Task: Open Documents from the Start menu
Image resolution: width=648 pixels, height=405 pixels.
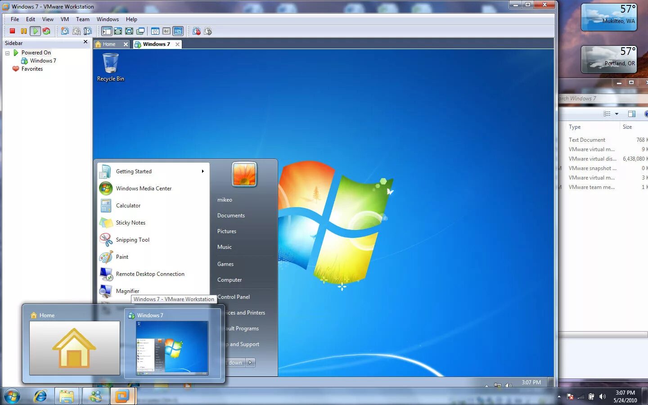Action: click(231, 216)
